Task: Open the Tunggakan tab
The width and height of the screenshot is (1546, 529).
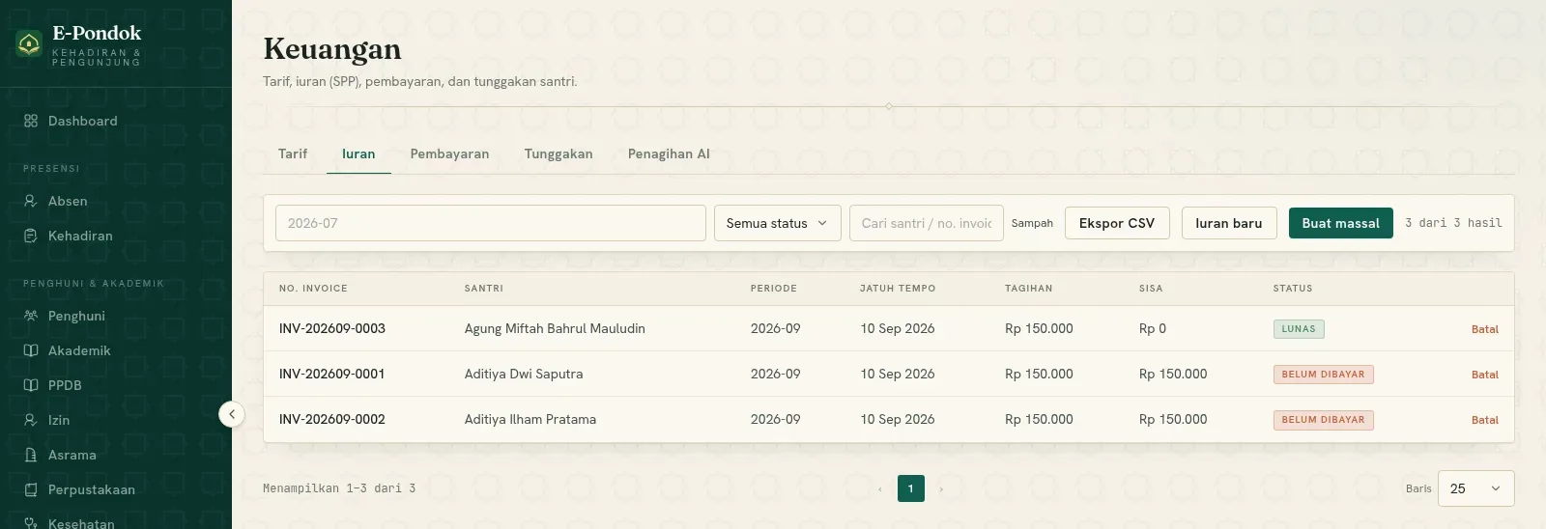Action: (x=558, y=153)
